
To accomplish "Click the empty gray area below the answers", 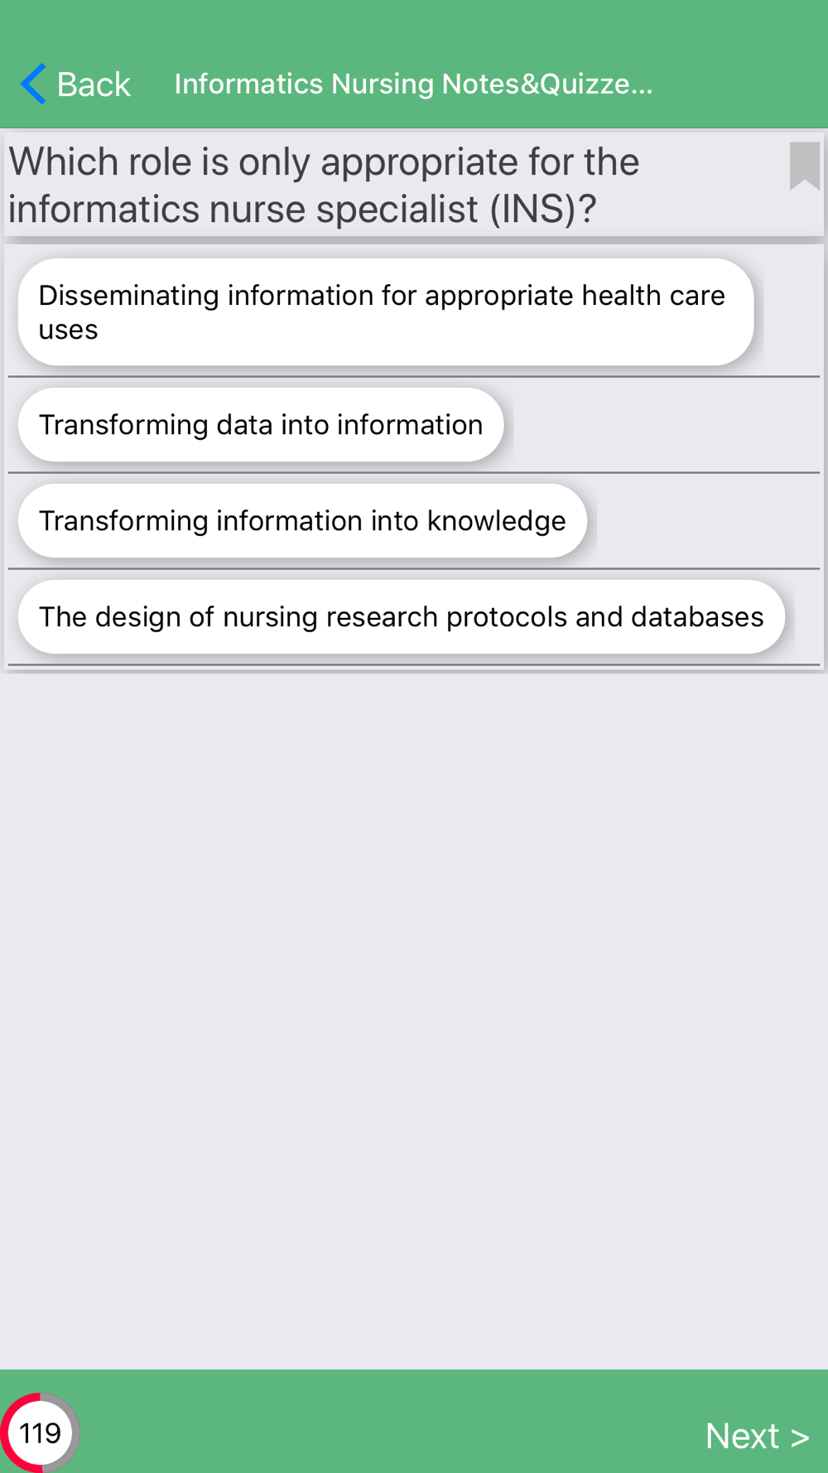I will click(x=414, y=1019).
